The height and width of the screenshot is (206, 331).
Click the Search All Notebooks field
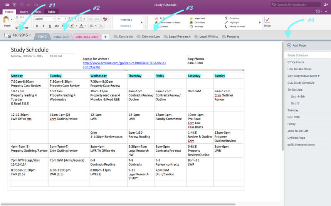click(296, 5)
